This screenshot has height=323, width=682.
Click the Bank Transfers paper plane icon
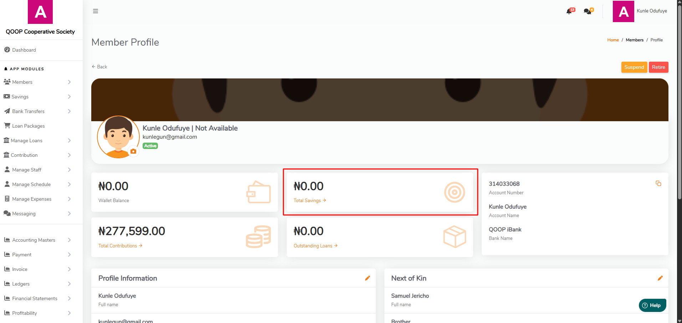[7, 111]
